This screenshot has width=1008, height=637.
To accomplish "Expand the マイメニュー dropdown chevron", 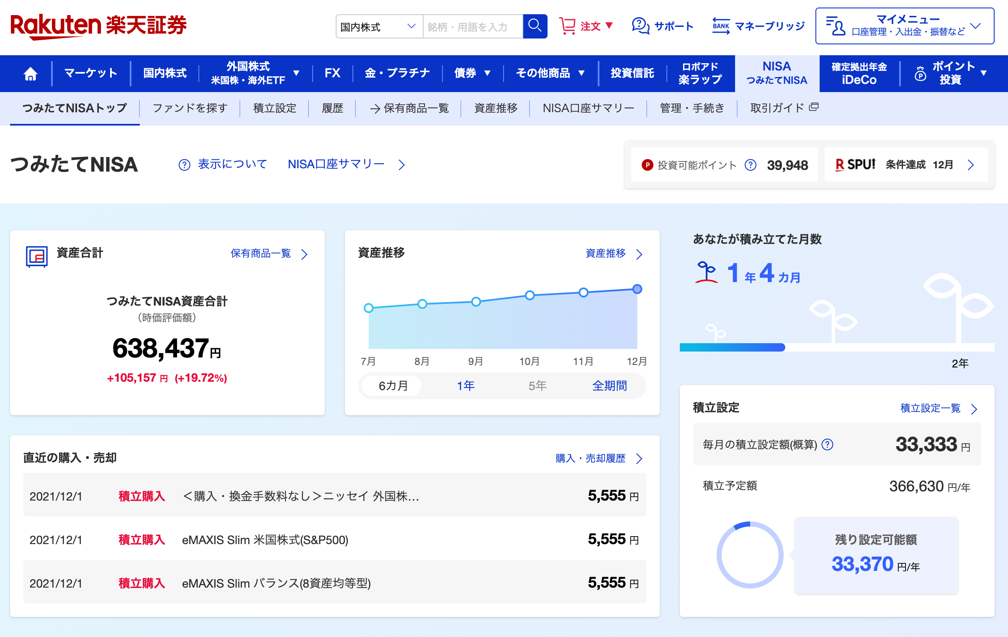I will 975,26.
